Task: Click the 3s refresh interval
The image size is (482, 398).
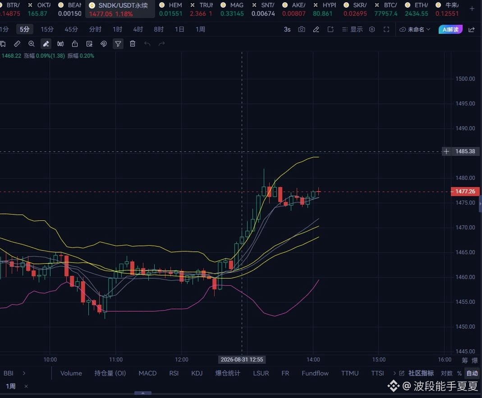Action: (287, 29)
